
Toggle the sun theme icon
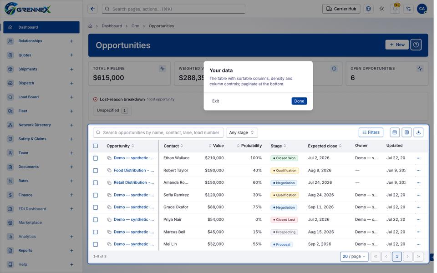pos(381,9)
